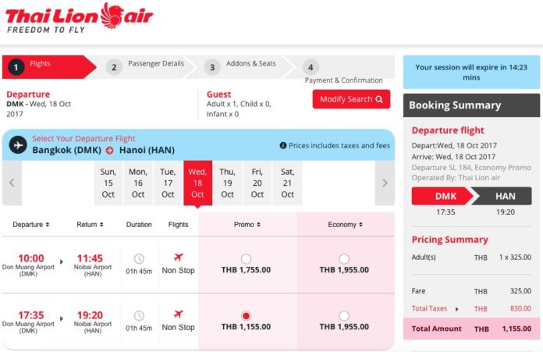Click the Flights step label
Screen dimensions: 543x352
pyautogui.click(x=40, y=63)
